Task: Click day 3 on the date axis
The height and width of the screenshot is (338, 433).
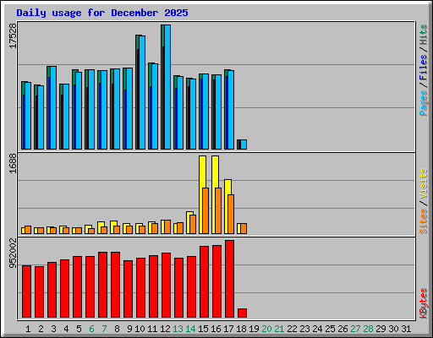Action: 53,329
